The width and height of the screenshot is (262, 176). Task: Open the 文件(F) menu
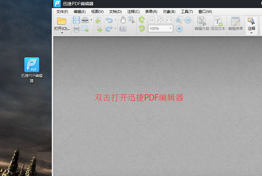(62, 12)
